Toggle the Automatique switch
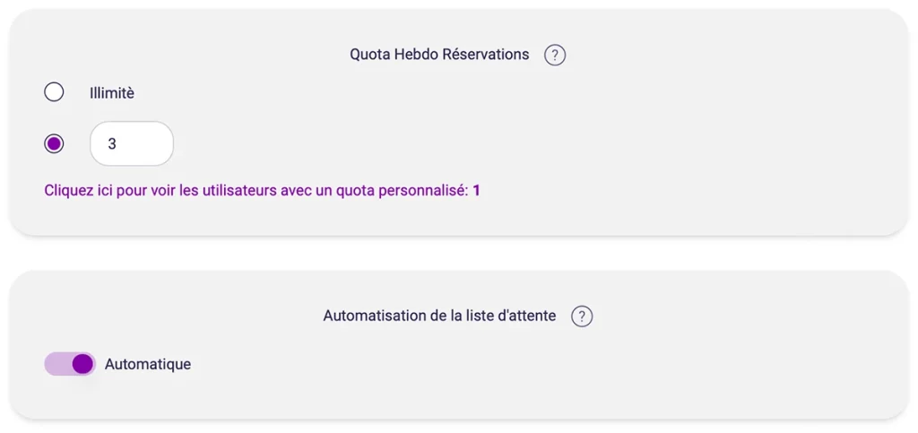The height and width of the screenshot is (433, 918). click(x=69, y=364)
